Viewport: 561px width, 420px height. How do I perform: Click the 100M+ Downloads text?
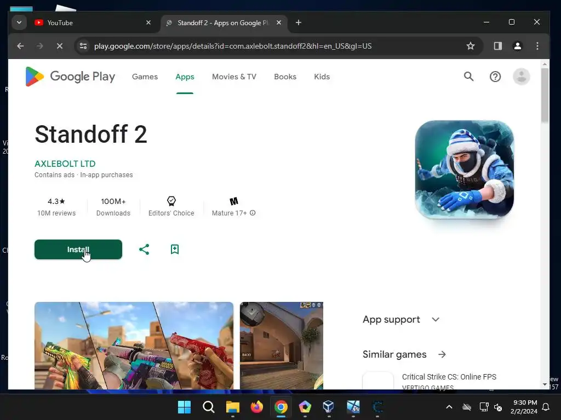pos(113,206)
